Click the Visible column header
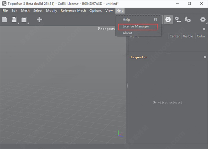Screen dimensions: 208x149 coord(188,36)
